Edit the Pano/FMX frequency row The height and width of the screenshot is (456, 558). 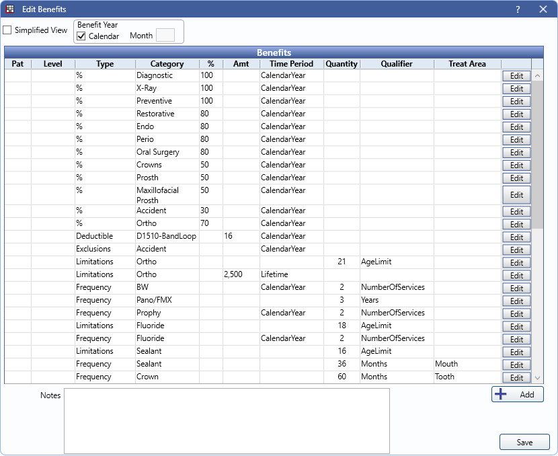click(516, 301)
